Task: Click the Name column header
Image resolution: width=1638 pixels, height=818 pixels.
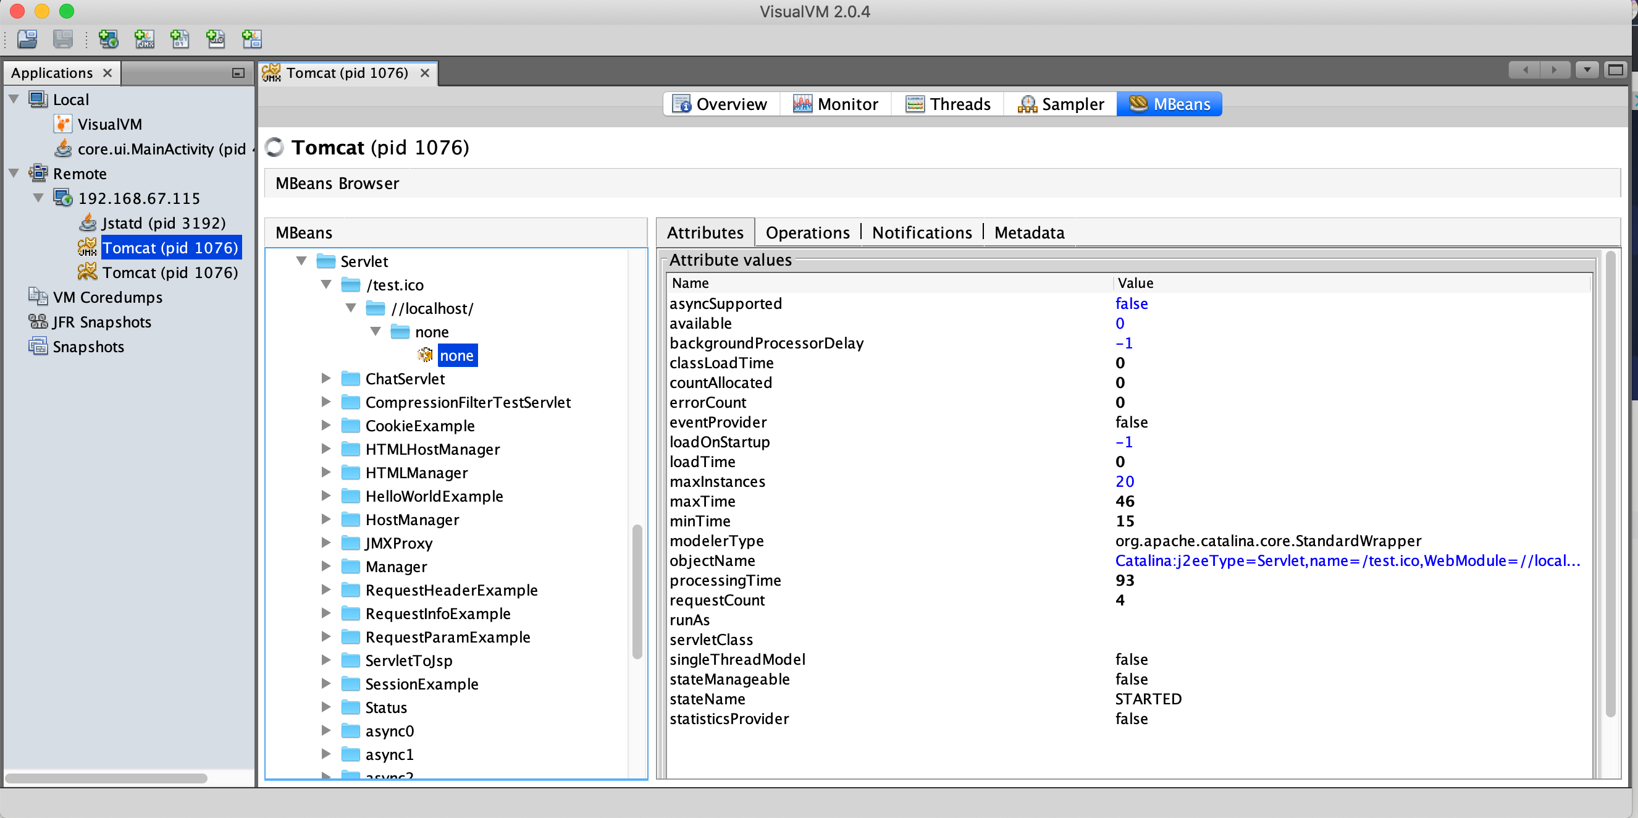Action: pos(890,283)
